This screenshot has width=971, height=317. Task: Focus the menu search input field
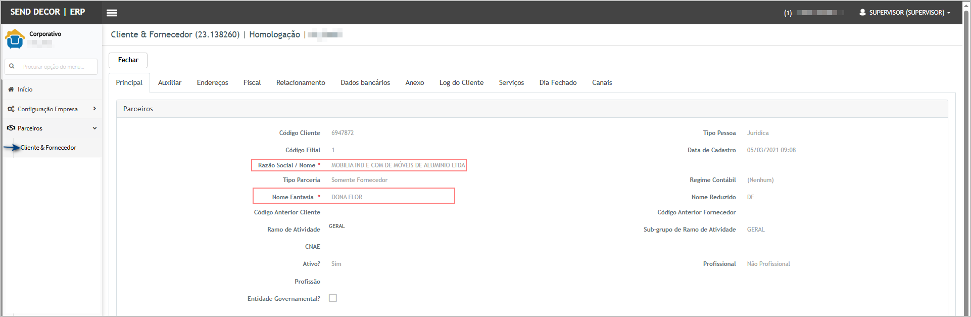point(51,67)
